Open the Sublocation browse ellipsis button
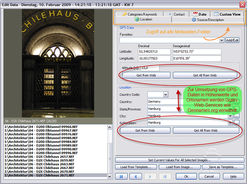This screenshot has width=247, height=184. pyautogui.click(x=237, y=123)
